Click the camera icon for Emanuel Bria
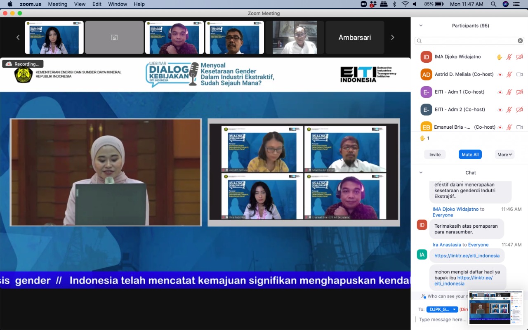This screenshot has width=528, height=330. [520, 127]
